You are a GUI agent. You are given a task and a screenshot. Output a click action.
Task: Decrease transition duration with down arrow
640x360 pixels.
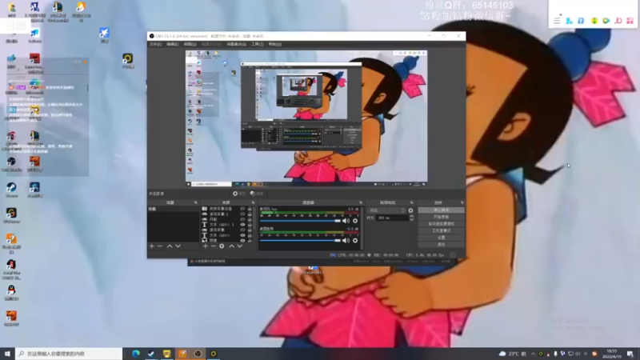[411, 219]
